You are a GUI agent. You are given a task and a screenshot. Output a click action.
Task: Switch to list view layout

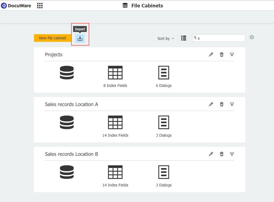click(x=183, y=38)
